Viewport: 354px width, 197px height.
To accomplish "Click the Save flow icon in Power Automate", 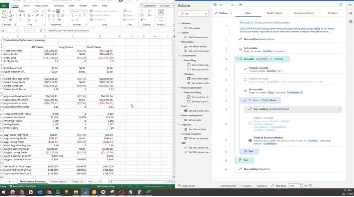I will (x=215, y=5).
